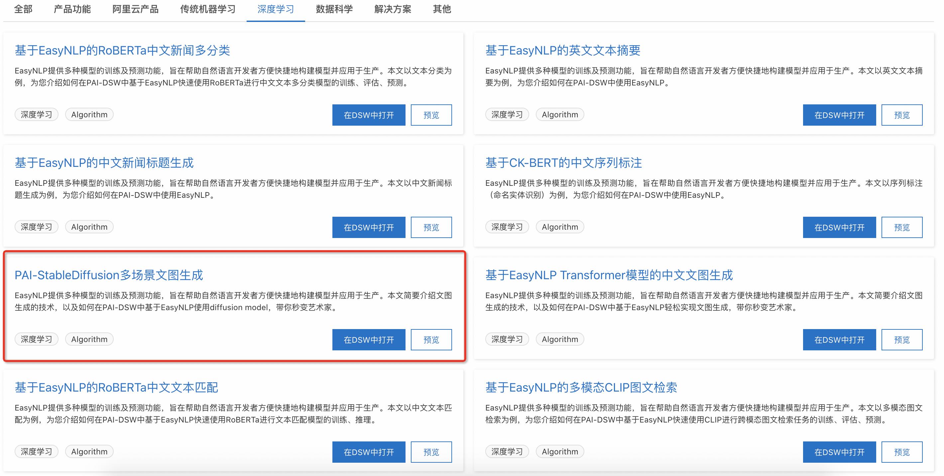Click 深度学习 tag on RoBERTa中文文本匹配 card
This screenshot has height=476, width=944.
click(36, 451)
